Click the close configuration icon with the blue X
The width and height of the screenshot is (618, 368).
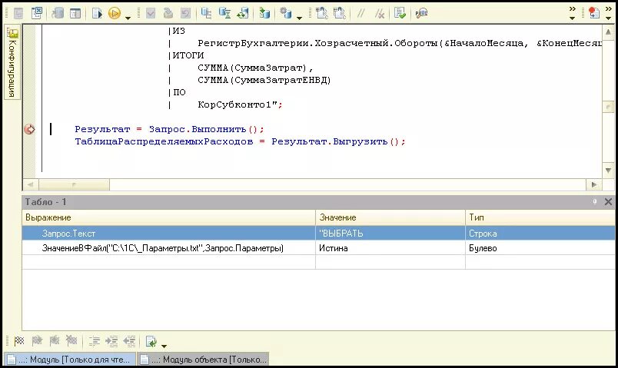[x=37, y=13]
